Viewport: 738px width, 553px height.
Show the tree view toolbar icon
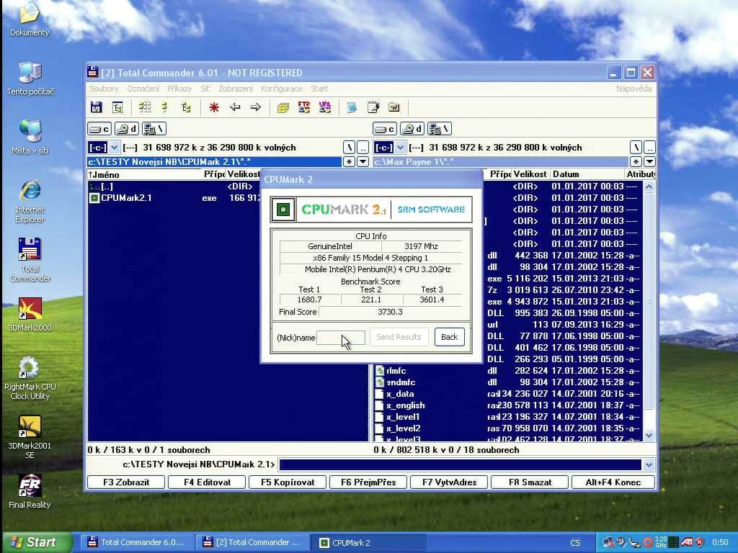(186, 107)
